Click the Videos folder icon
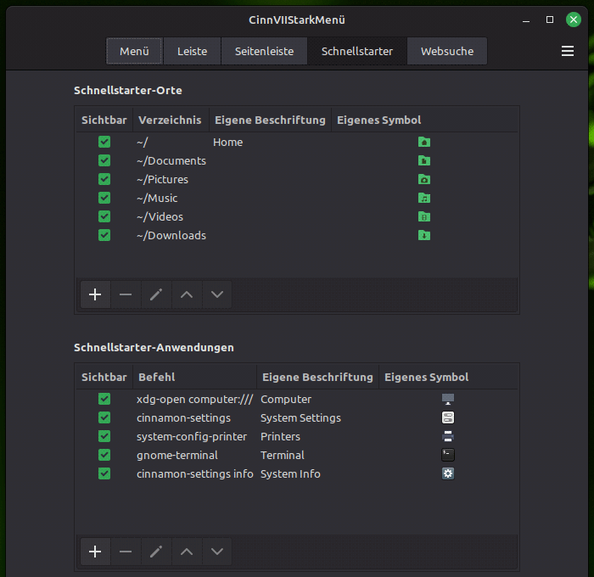Viewport: 594px width, 577px height. 424,216
